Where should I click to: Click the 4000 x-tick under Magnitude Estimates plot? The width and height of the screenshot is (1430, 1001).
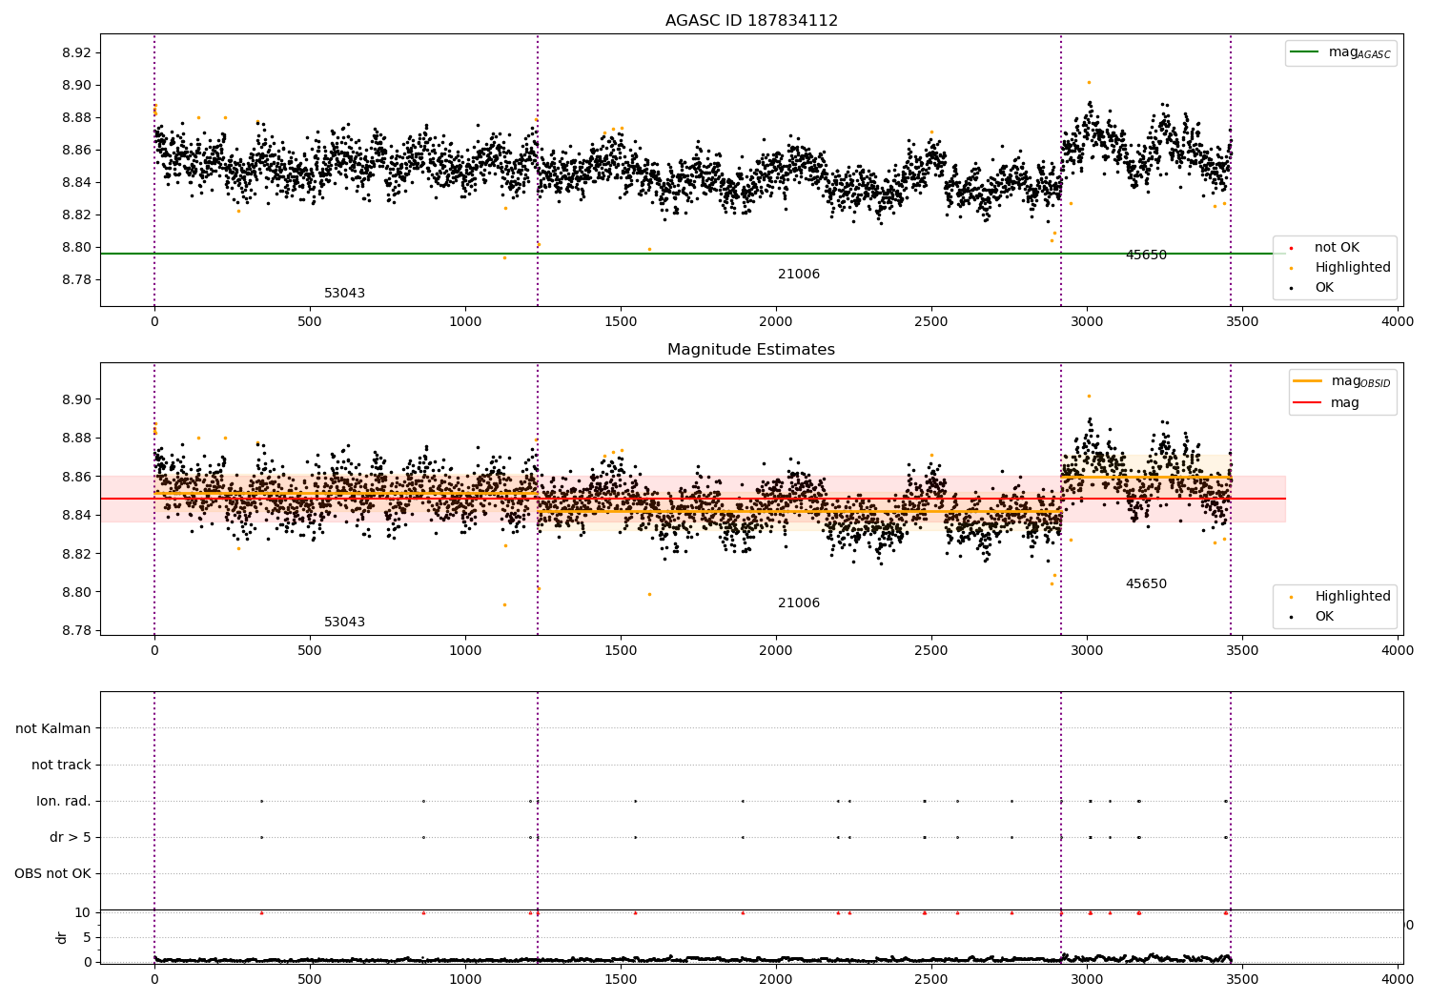1399,650
